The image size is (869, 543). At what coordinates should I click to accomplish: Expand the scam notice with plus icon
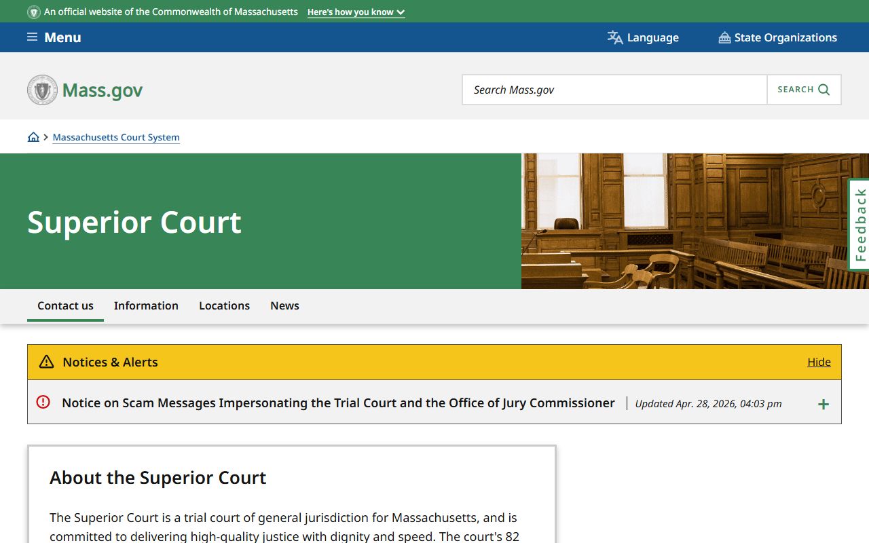coord(824,405)
